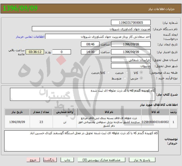Click the ایجاد کننده درخواست field
The height and width of the screenshot is (166, 182).
pos(98,37)
